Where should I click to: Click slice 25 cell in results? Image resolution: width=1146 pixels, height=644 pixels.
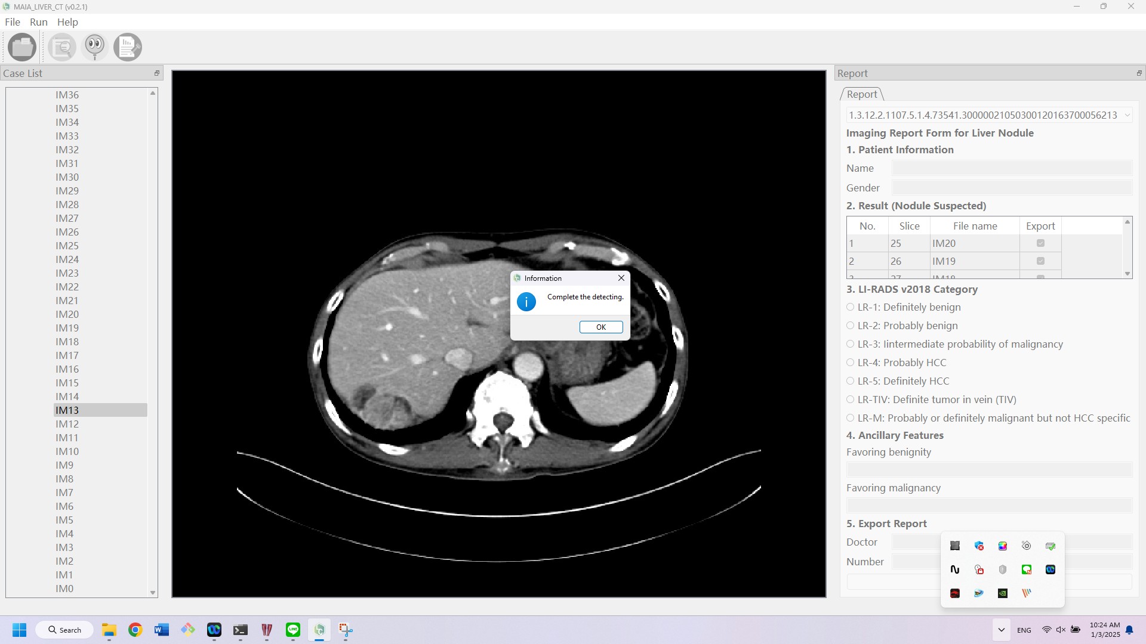pyautogui.click(x=909, y=243)
